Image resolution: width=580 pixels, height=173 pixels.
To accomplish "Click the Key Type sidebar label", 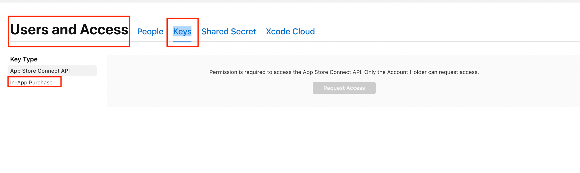I will pyautogui.click(x=24, y=59).
